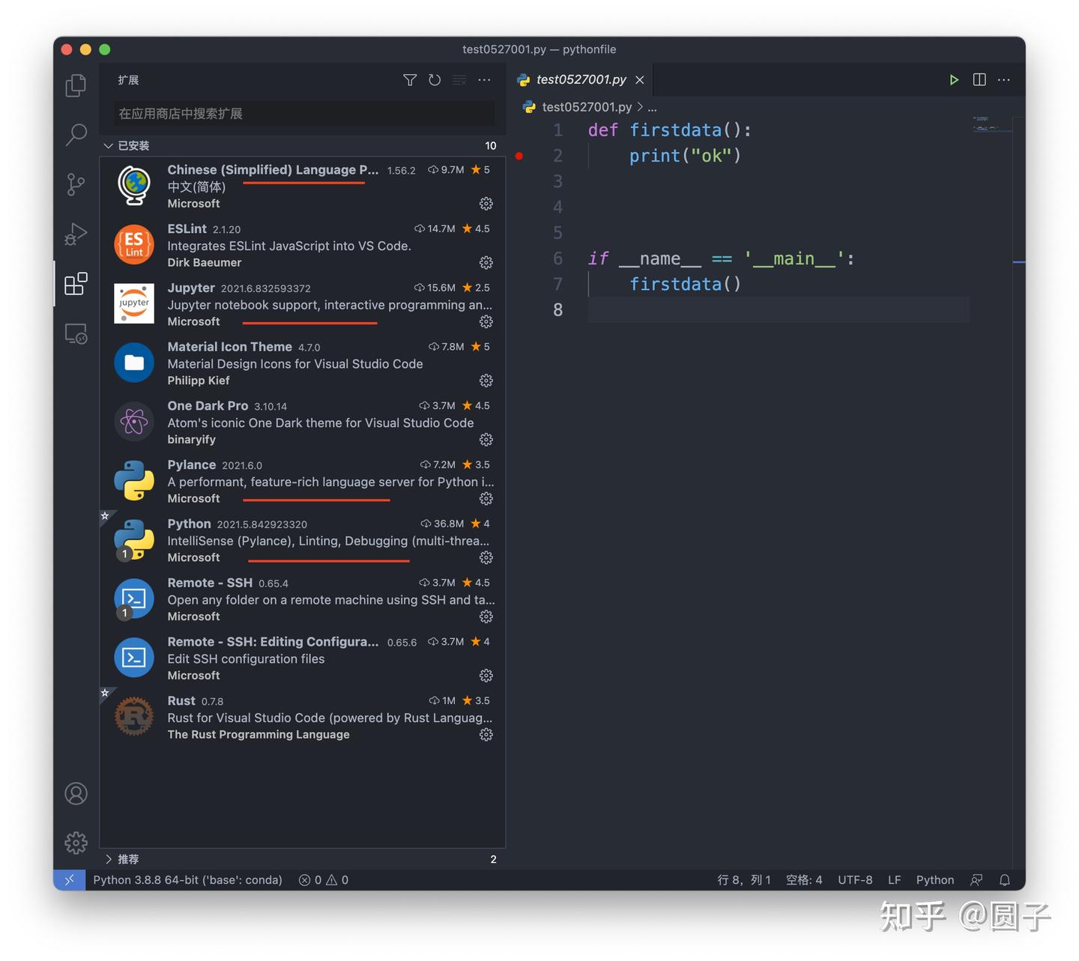Expand the 推荐 extensions section
This screenshot has height=961, width=1079.
pyautogui.click(x=109, y=859)
